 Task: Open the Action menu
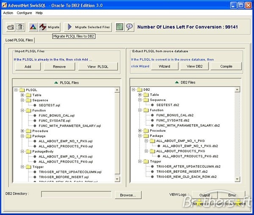[8, 13]
